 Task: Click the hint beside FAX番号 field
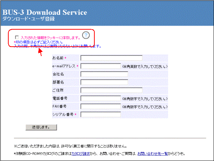pos(145,107)
